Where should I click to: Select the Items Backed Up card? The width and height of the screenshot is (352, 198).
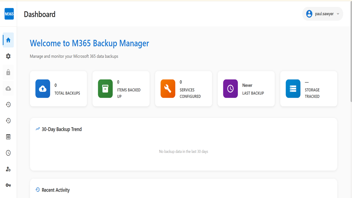tap(121, 89)
